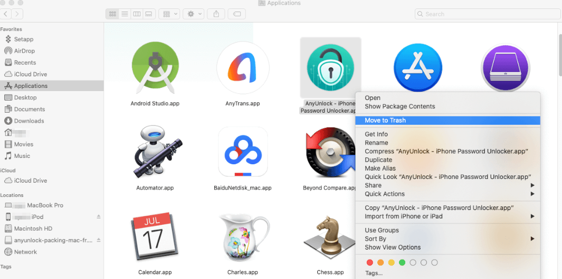
Task: Open Downloads in the sidebar
Action: tap(52, 121)
